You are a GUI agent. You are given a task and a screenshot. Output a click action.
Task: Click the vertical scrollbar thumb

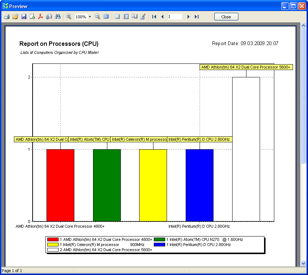(303, 96)
